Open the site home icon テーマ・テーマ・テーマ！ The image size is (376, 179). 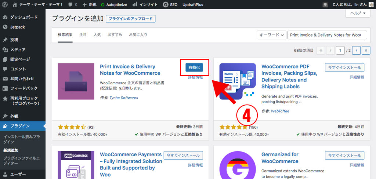(37, 4)
